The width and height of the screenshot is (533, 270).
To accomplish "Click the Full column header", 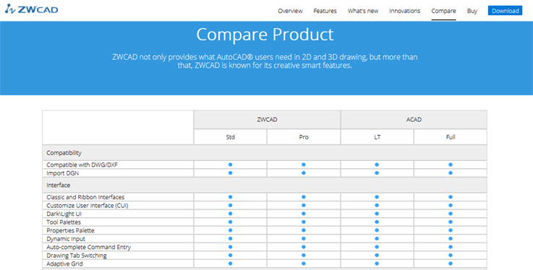I will [451, 137].
